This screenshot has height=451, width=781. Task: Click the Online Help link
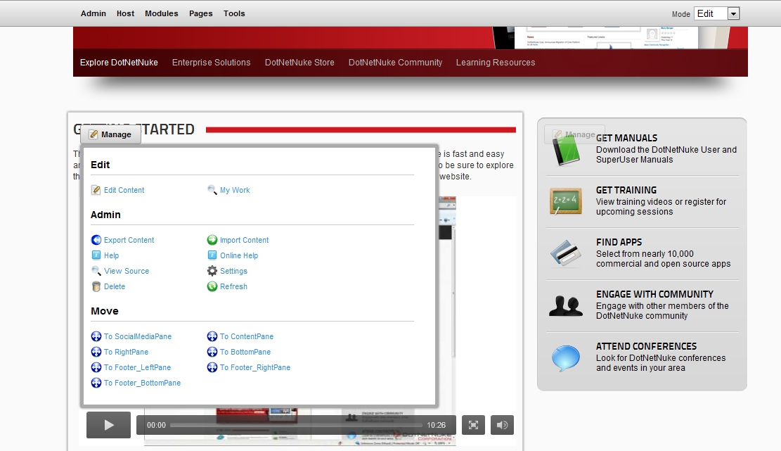pos(239,255)
